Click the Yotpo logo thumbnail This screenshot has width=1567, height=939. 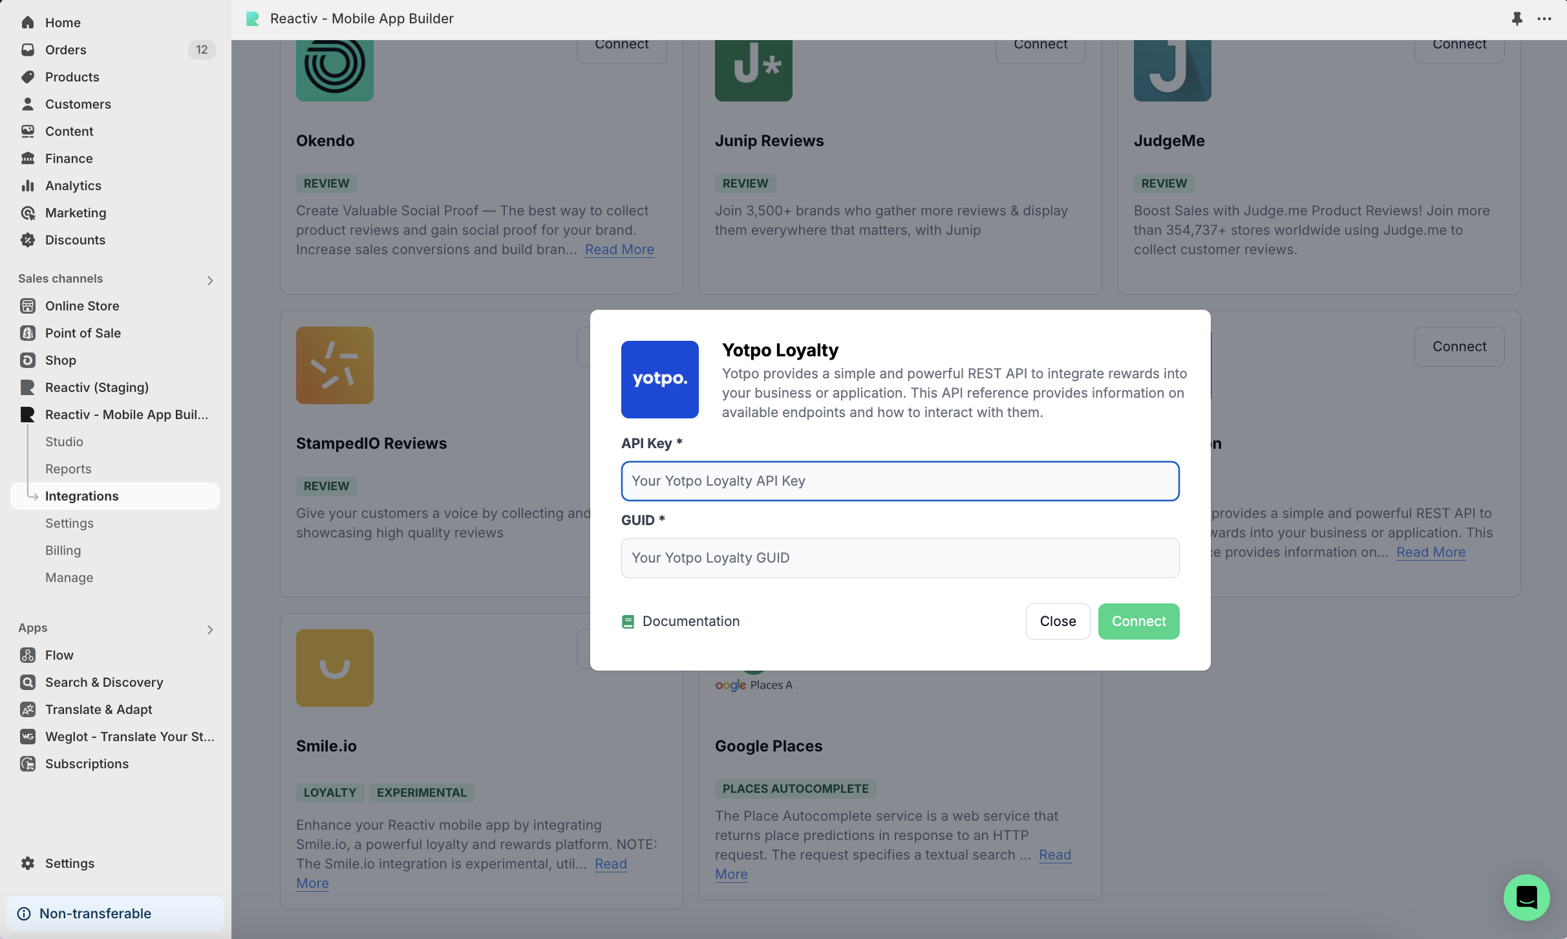coord(659,380)
